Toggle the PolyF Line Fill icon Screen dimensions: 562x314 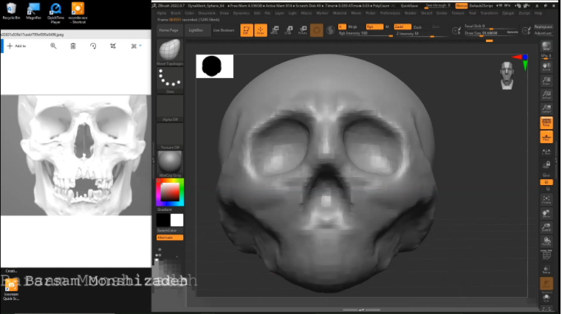point(546,254)
